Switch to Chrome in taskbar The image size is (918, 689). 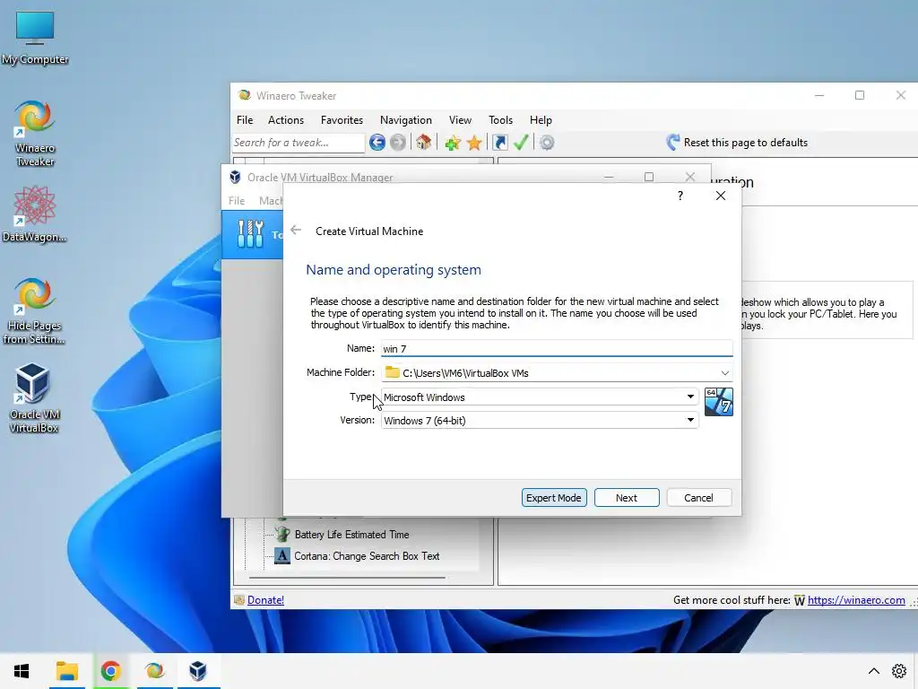[x=110, y=671]
